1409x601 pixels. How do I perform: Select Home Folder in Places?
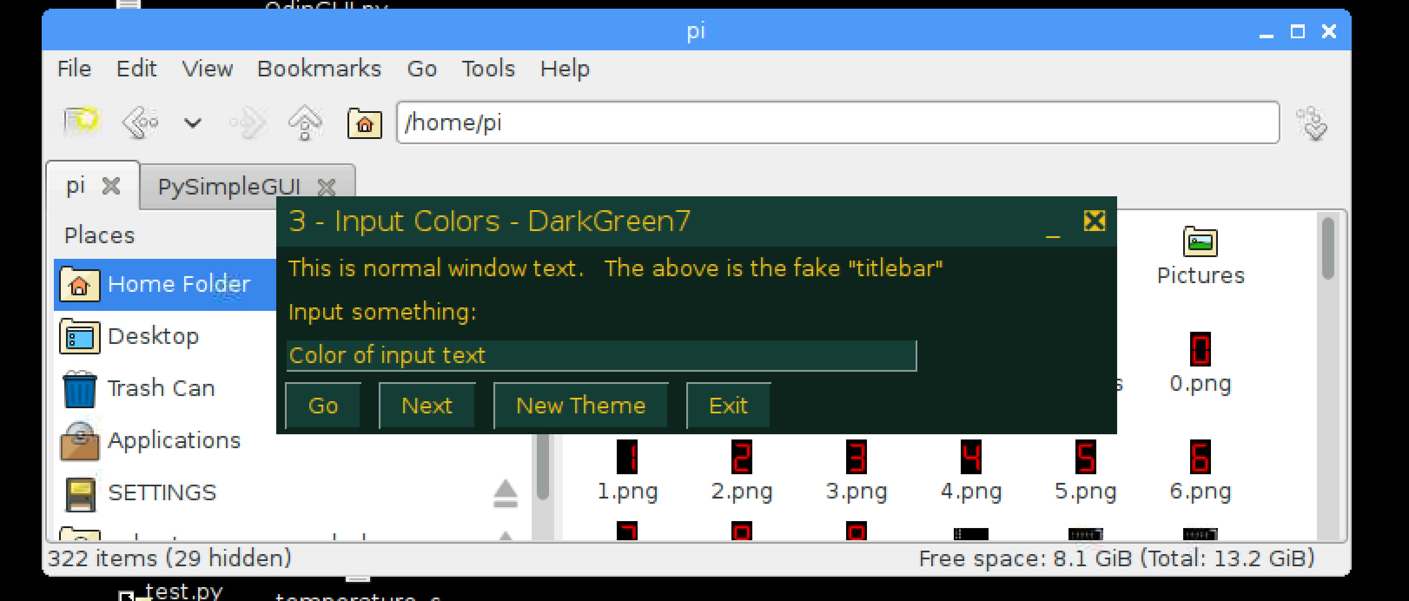(x=165, y=284)
